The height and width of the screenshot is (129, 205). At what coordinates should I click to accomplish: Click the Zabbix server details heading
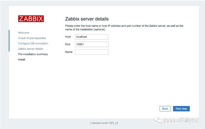point(87,19)
